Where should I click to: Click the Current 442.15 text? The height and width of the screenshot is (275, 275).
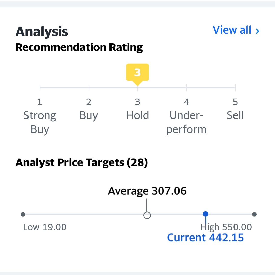coord(205,238)
